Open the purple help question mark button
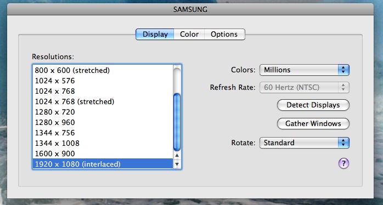Screen dimensions: 383x205 [x=343, y=163]
